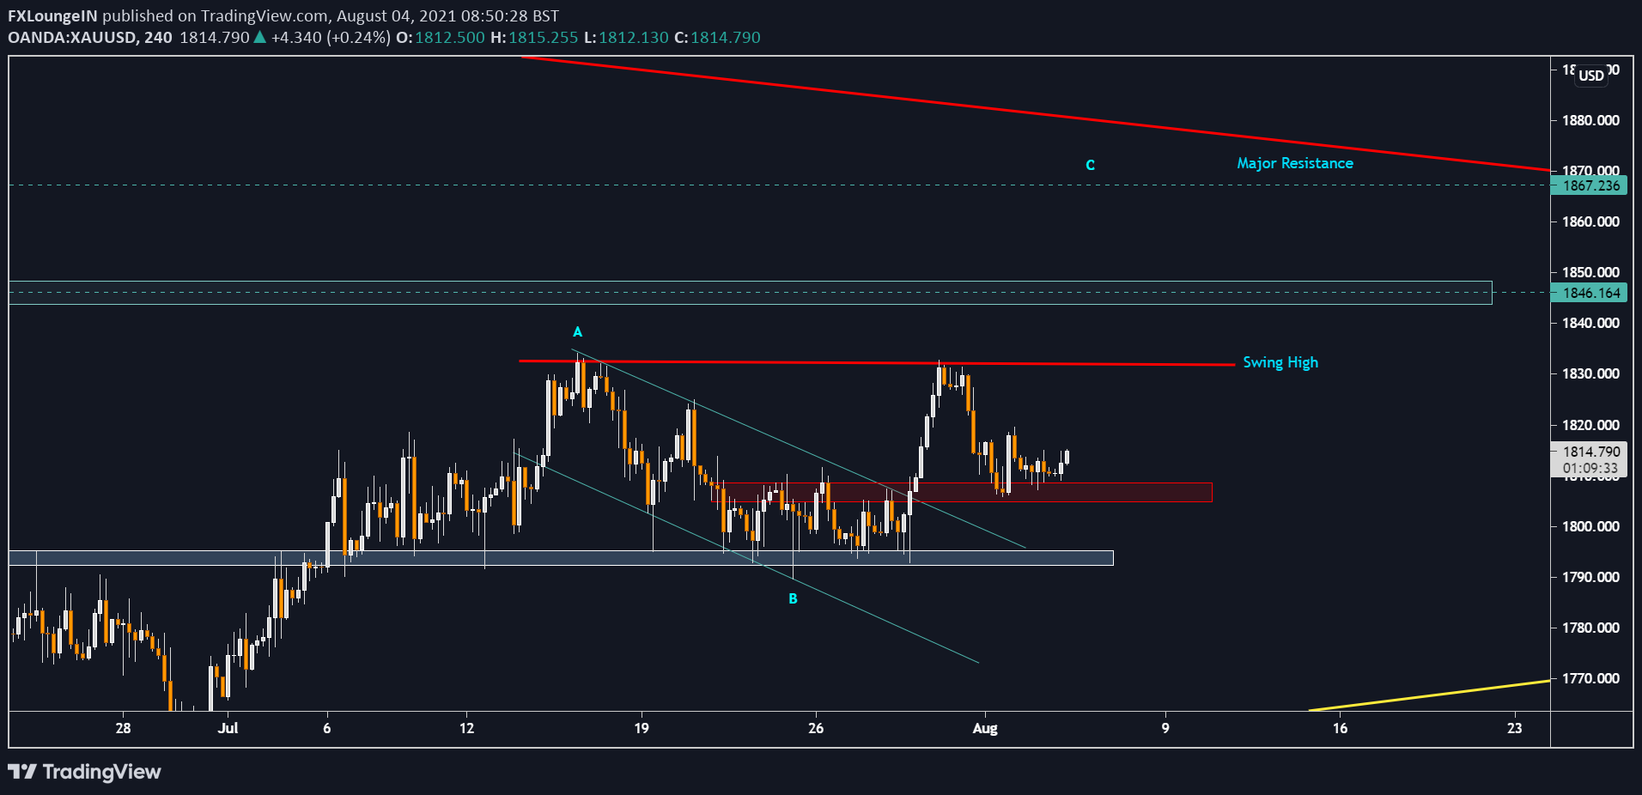This screenshot has width=1642, height=795.
Task: Click the USD currency badge
Action: [1591, 75]
